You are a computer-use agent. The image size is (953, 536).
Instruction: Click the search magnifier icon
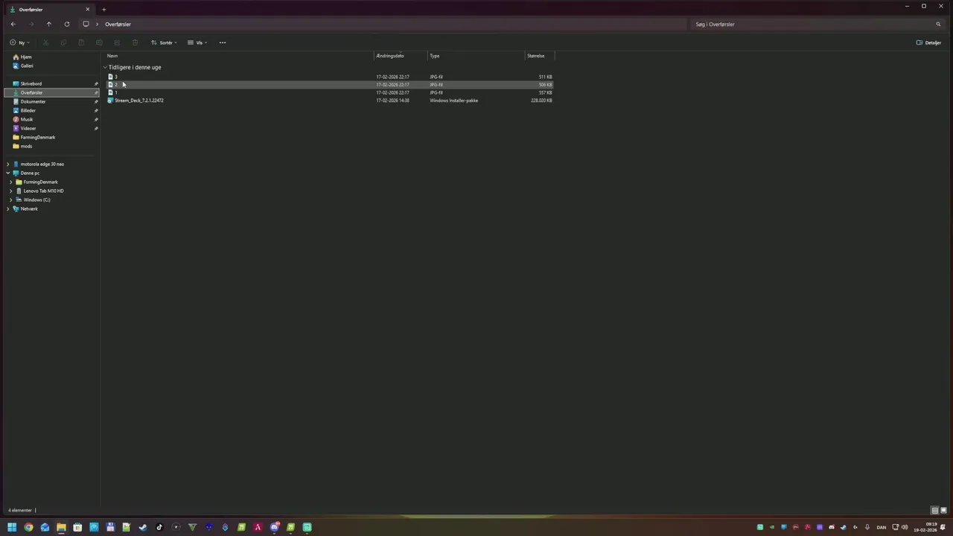click(938, 24)
